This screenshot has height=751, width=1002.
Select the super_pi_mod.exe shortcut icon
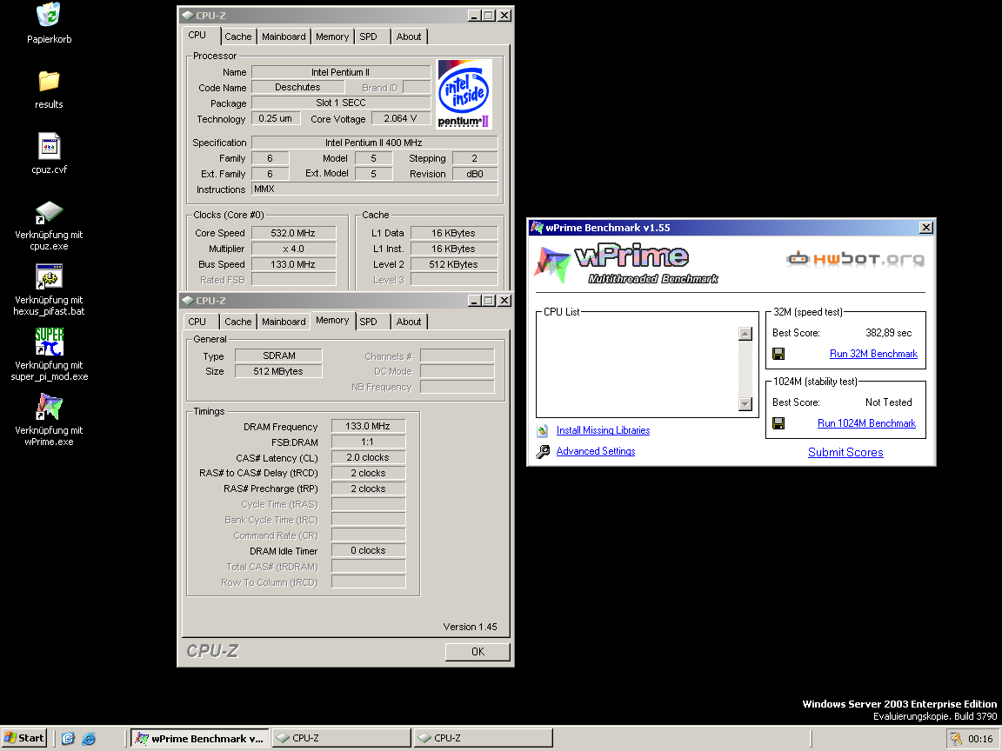[49, 342]
